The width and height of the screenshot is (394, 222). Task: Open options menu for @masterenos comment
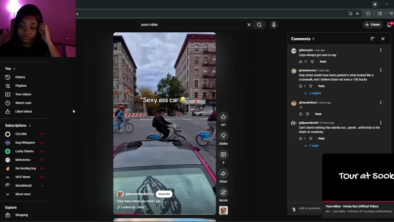[381, 70]
